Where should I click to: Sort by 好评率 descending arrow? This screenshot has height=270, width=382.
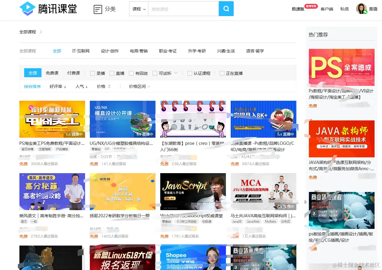[65, 87]
